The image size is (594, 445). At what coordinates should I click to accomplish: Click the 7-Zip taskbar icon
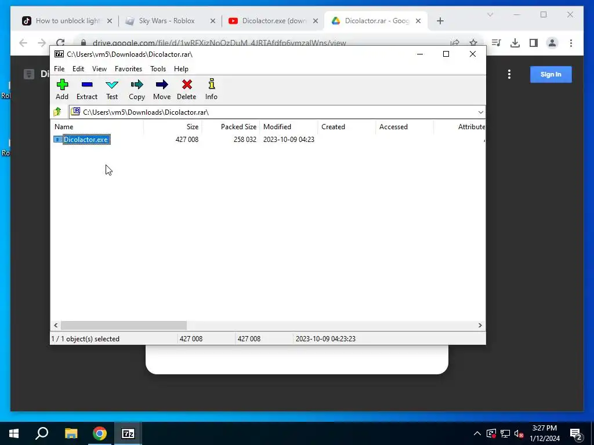click(x=128, y=433)
